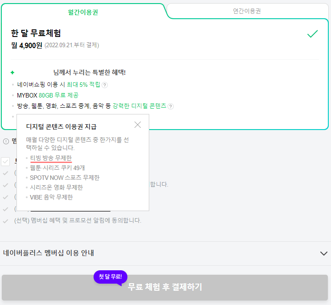
Task: Click (선택) 멤버십 혜택 및 프로모션 알림 text
Action: click(x=78, y=221)
